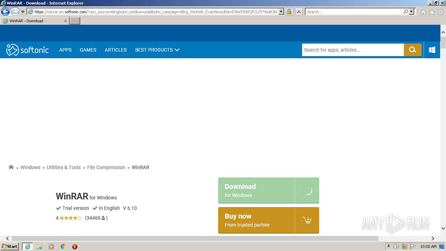446x251 pixels.
Task: Click page vertical scrollbar up arrow
Action: (443, 32)
